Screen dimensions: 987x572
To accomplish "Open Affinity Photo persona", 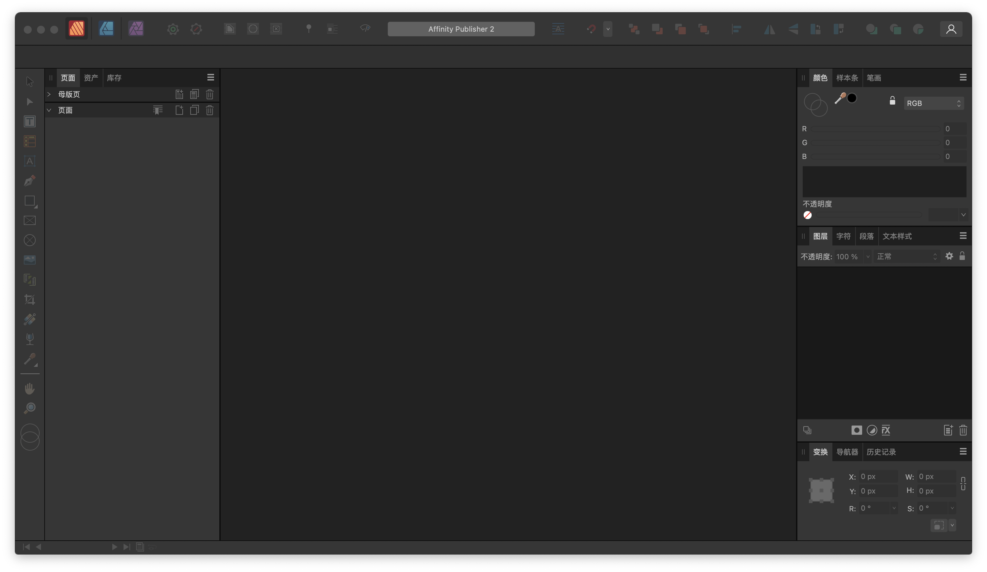I will (x=136, y=29).
